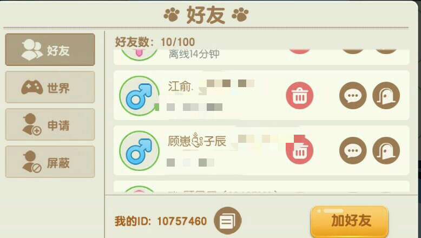This screenshot has height=238, width=421.
Task: Click the partially visible top friend row
Action: tap(261, 57)
